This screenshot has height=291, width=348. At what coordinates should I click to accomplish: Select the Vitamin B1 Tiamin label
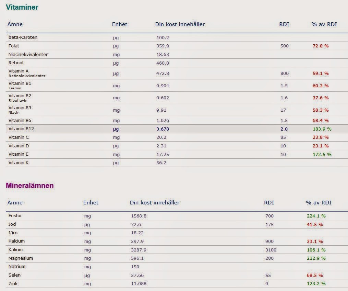coord(20,86)
